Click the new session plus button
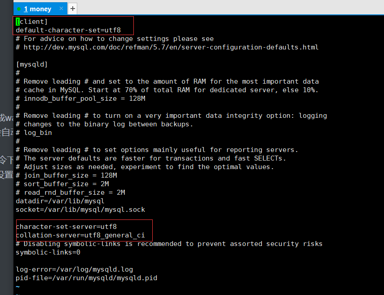Screen dimensions: 384x295 pyautogui.click(x=73, y=9)
